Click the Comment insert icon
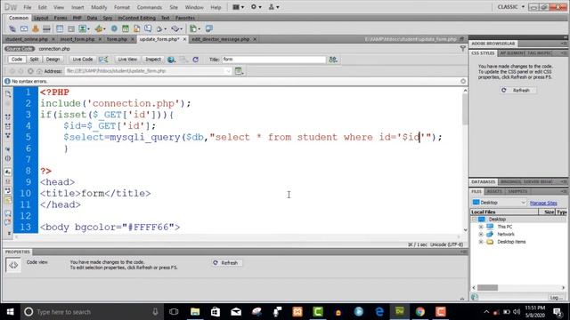Screen dimensions: 570x320 148,28
